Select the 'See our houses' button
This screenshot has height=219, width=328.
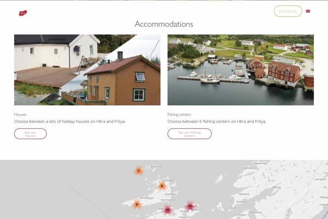[30, 134]
